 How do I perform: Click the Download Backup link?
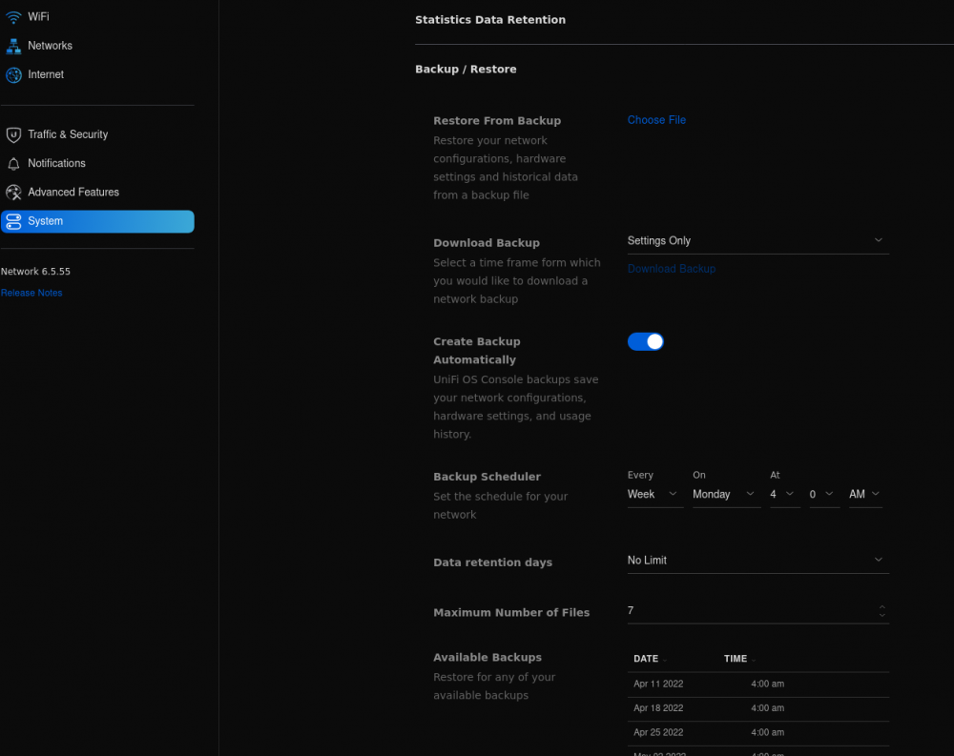coord(671,269)
